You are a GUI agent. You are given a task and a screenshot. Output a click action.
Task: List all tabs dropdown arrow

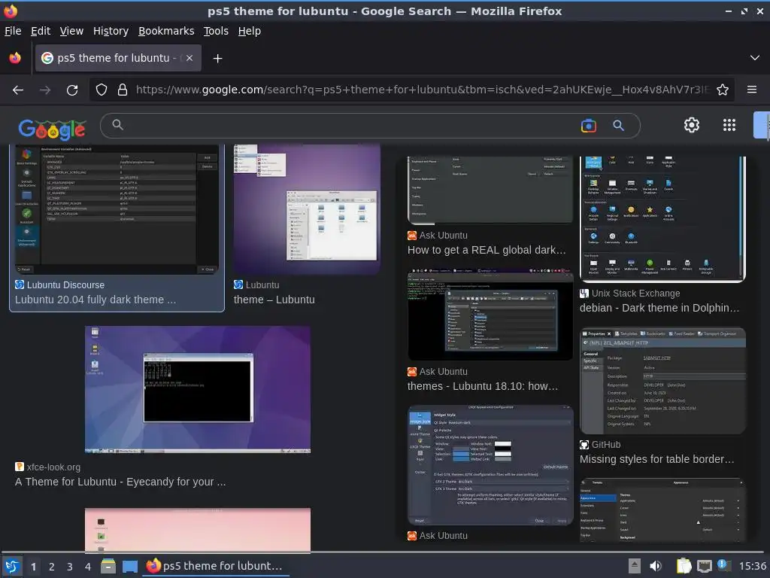click(x=755, y=58)
